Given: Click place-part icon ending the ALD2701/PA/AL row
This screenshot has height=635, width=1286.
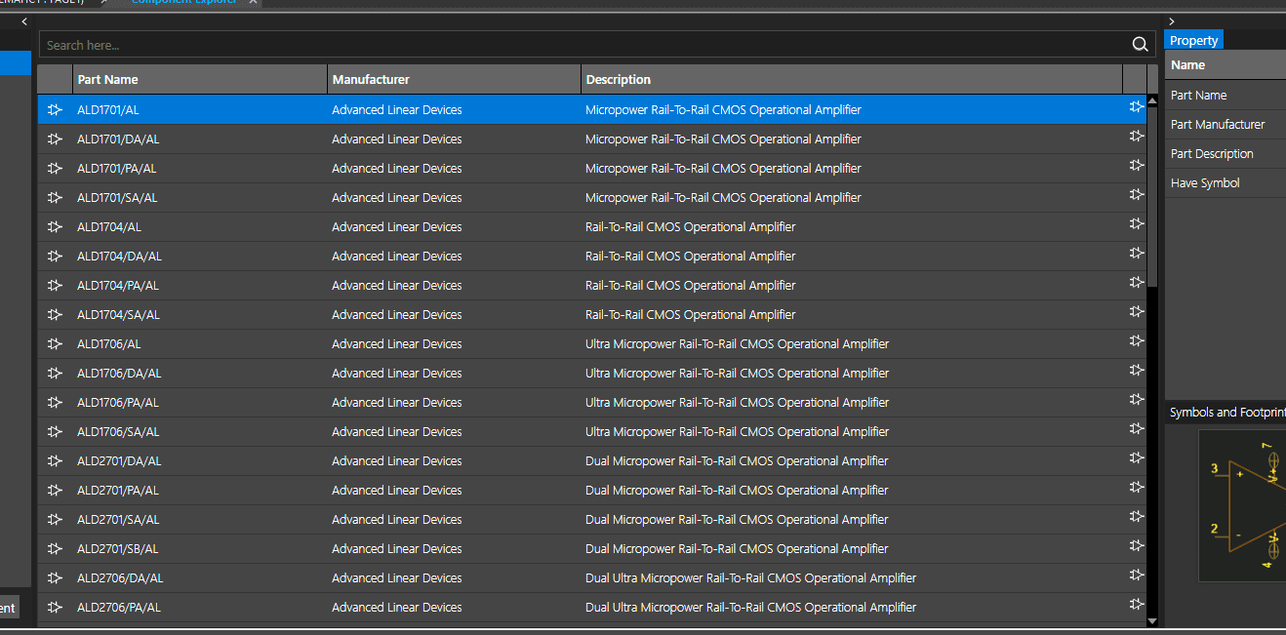Looking at the screenshot, I should coord(1136,488).
